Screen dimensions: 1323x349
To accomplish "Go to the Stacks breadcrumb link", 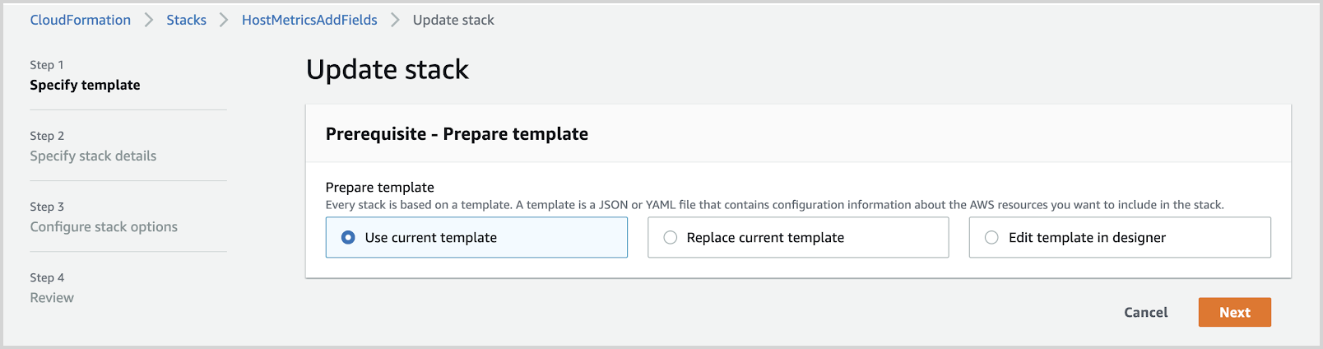I will coord(186,20).
